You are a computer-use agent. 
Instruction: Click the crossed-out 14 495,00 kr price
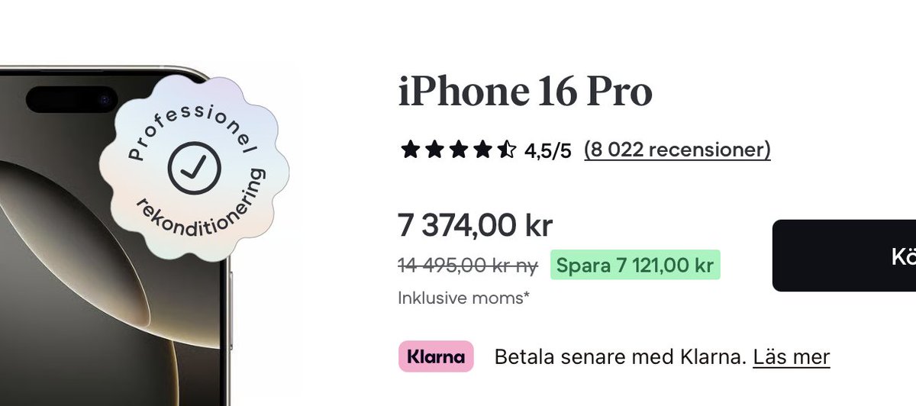point(468,265)
